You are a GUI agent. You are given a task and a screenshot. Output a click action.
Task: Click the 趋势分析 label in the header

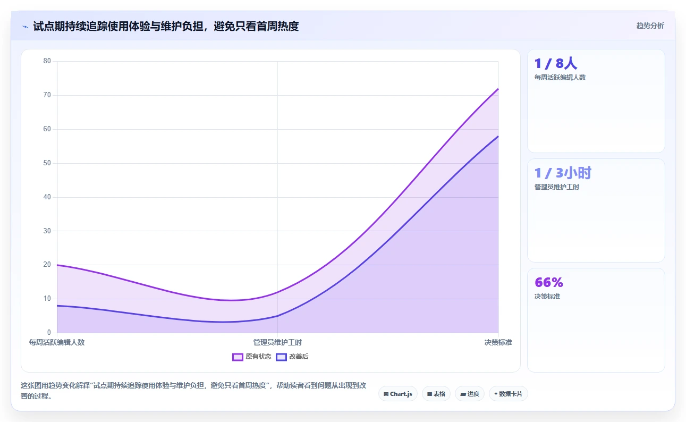coord(650,26)
